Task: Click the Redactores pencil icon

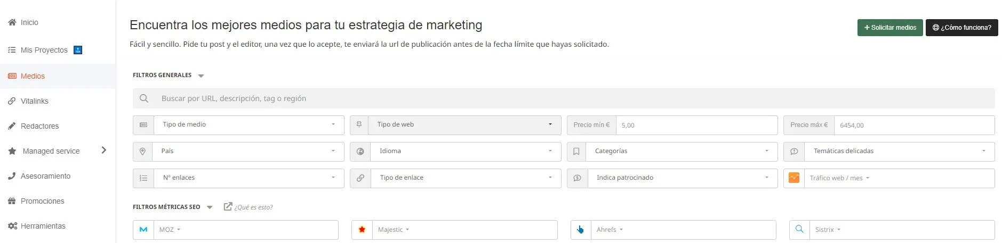Action: [x=12, y=126]
